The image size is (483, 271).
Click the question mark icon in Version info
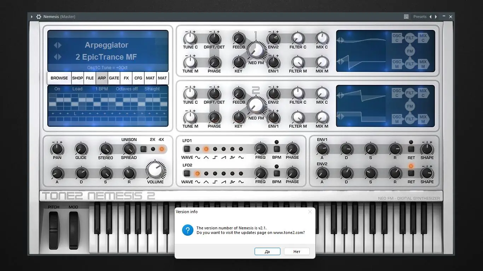point(187,230)
